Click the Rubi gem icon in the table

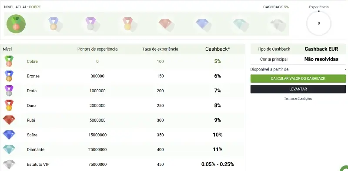point(9,120)
